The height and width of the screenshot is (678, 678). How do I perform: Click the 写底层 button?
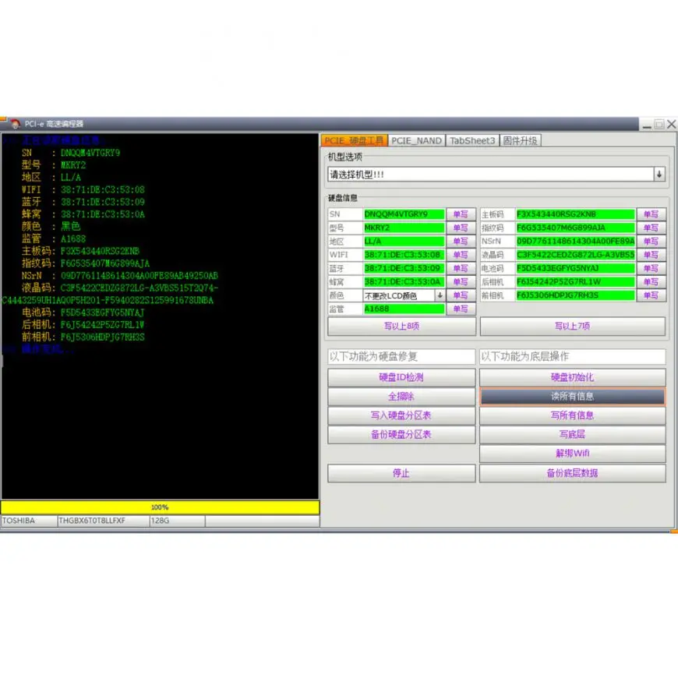click(x=573, y=435)
